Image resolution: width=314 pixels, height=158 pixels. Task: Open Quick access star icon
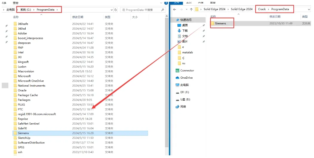177,20
